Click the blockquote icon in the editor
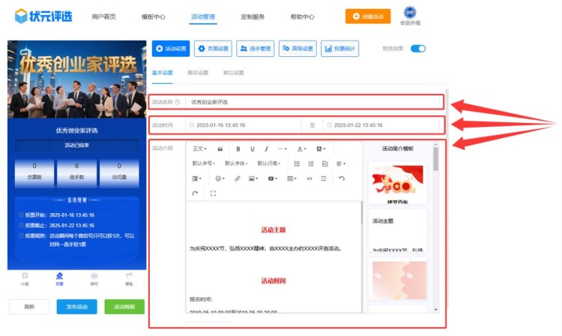The height and width of the screenshot is (336, 562). (220, 148)
